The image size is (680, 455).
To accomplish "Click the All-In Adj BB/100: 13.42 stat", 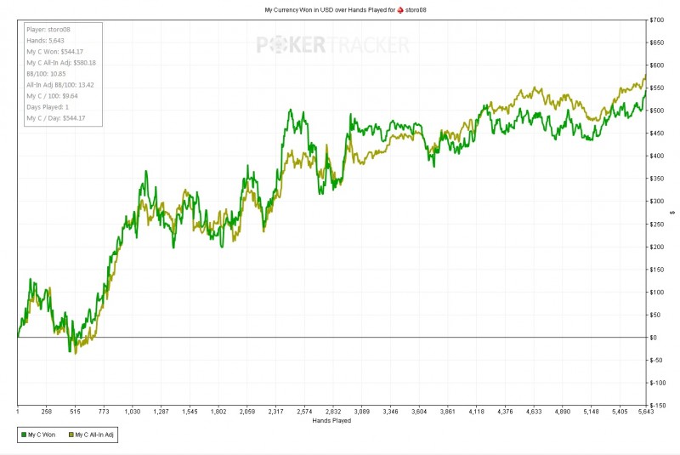I will [x=59, y=85].
